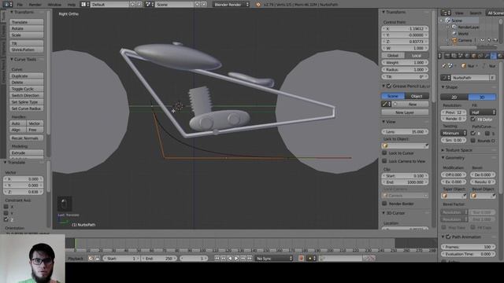Image resolution: width=504 pixels, height=283 pixels.
Task: Jump to the timeline end frame
Action: (x=250, y=259)
